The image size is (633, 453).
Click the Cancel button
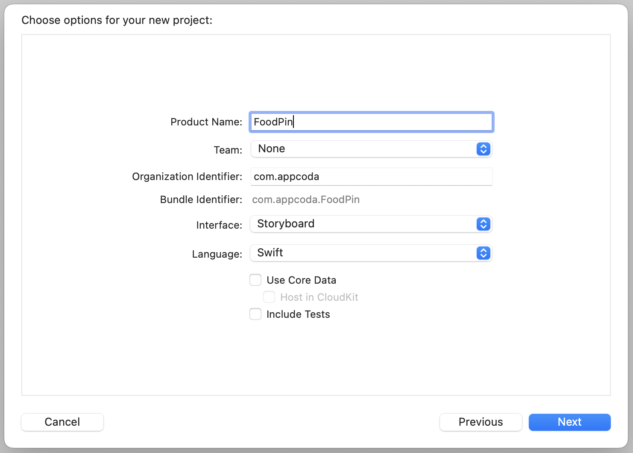(62, 422)
